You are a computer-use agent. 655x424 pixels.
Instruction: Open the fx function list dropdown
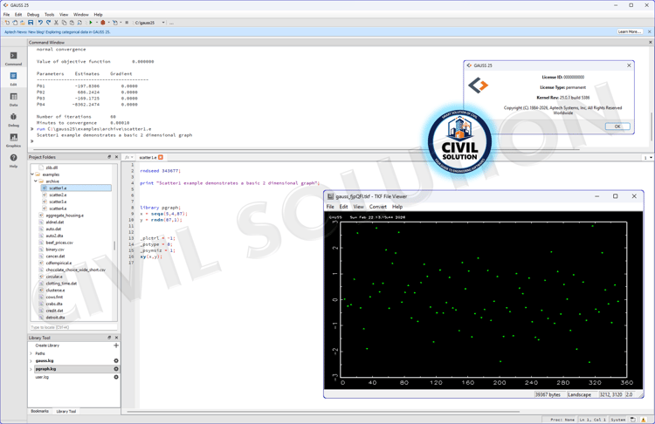128,157
